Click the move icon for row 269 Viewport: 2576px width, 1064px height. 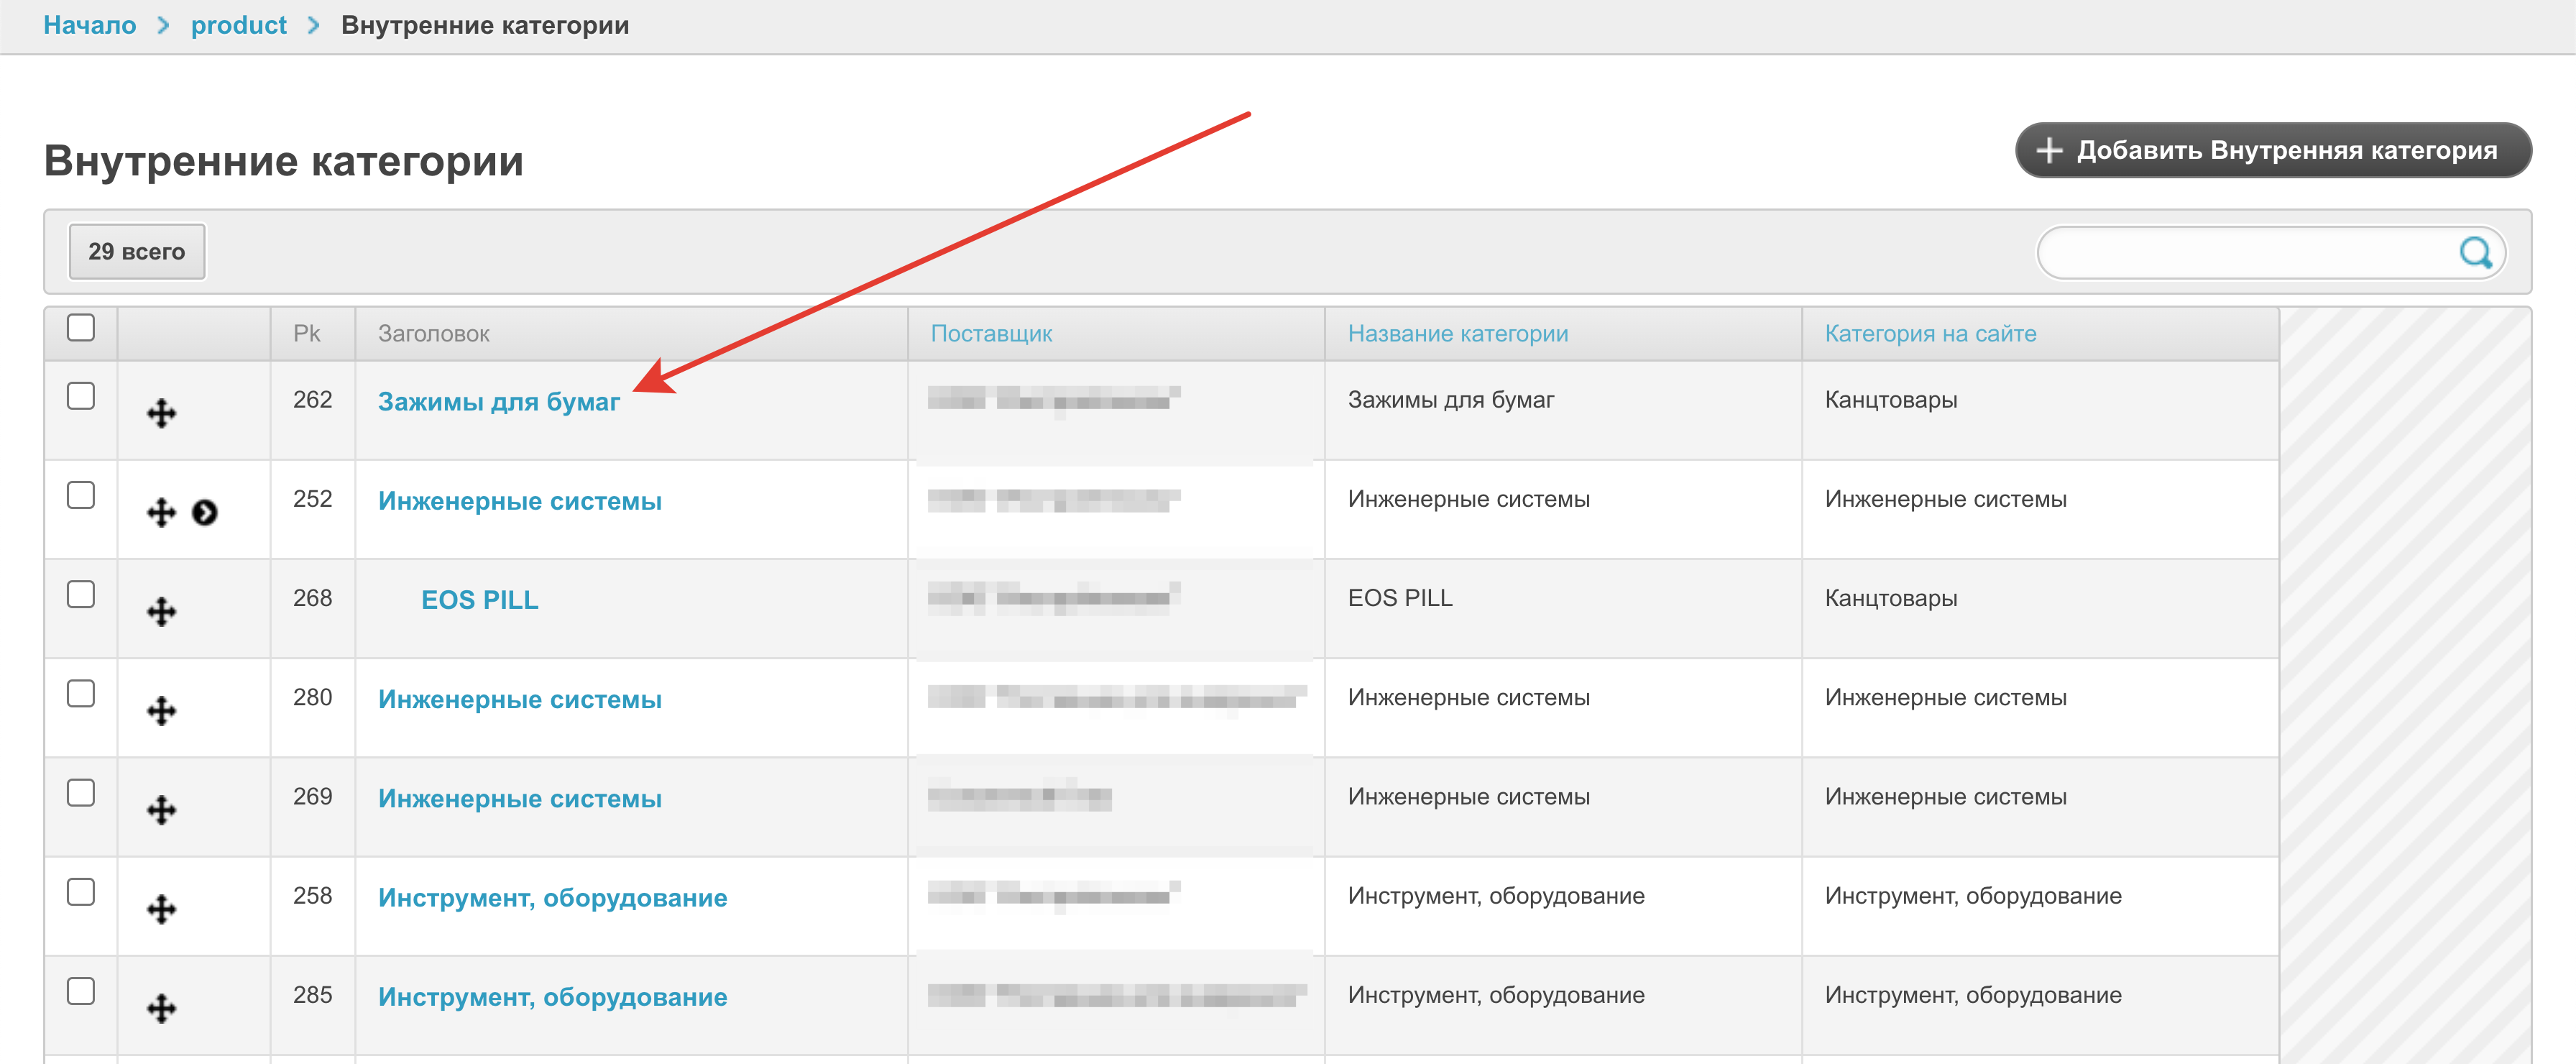161,810
